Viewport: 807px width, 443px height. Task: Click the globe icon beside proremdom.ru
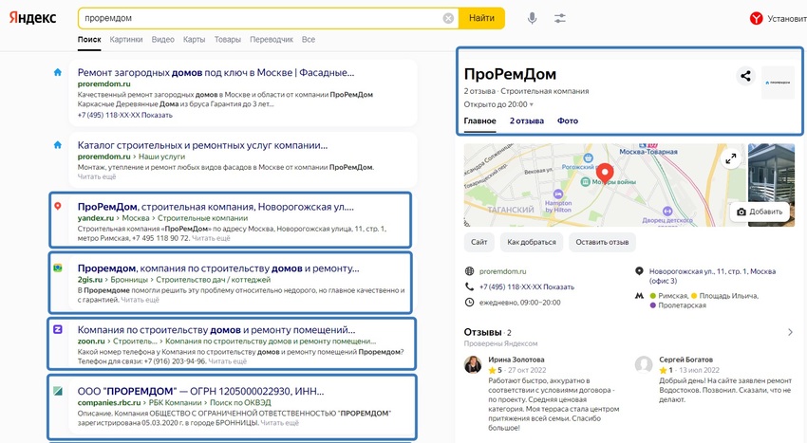[x=469, y=271]
